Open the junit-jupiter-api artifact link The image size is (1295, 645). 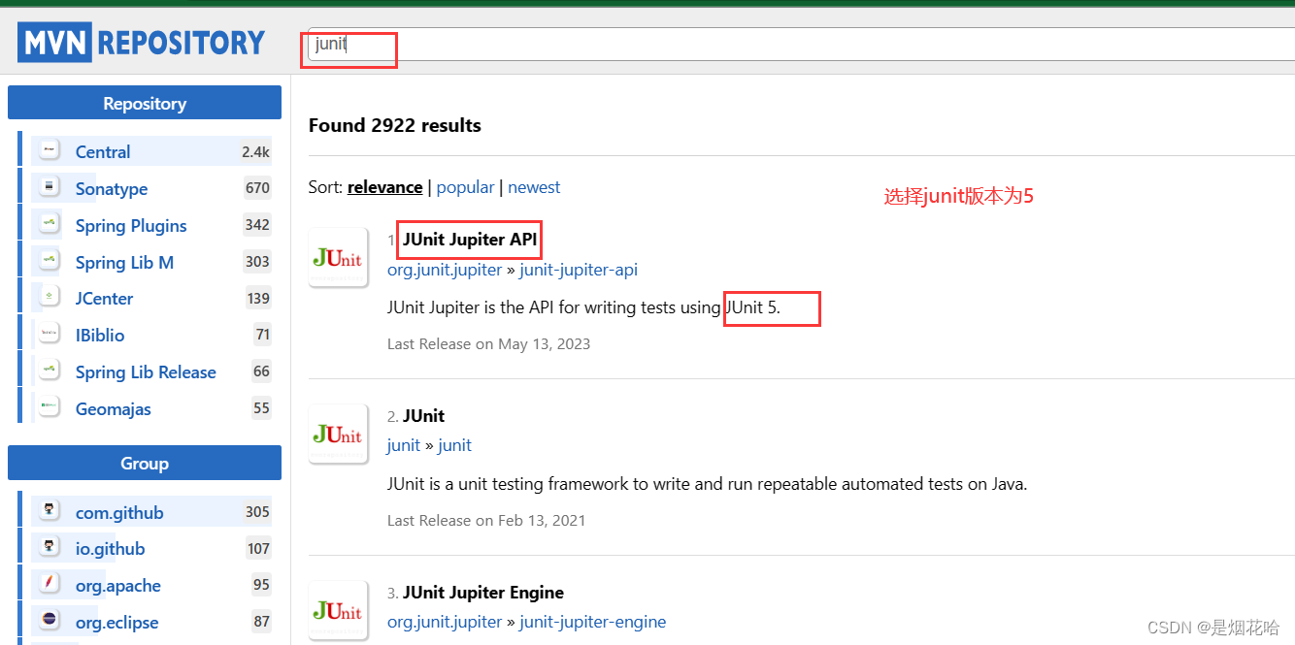pyautogui.click(x=579, y=270)
